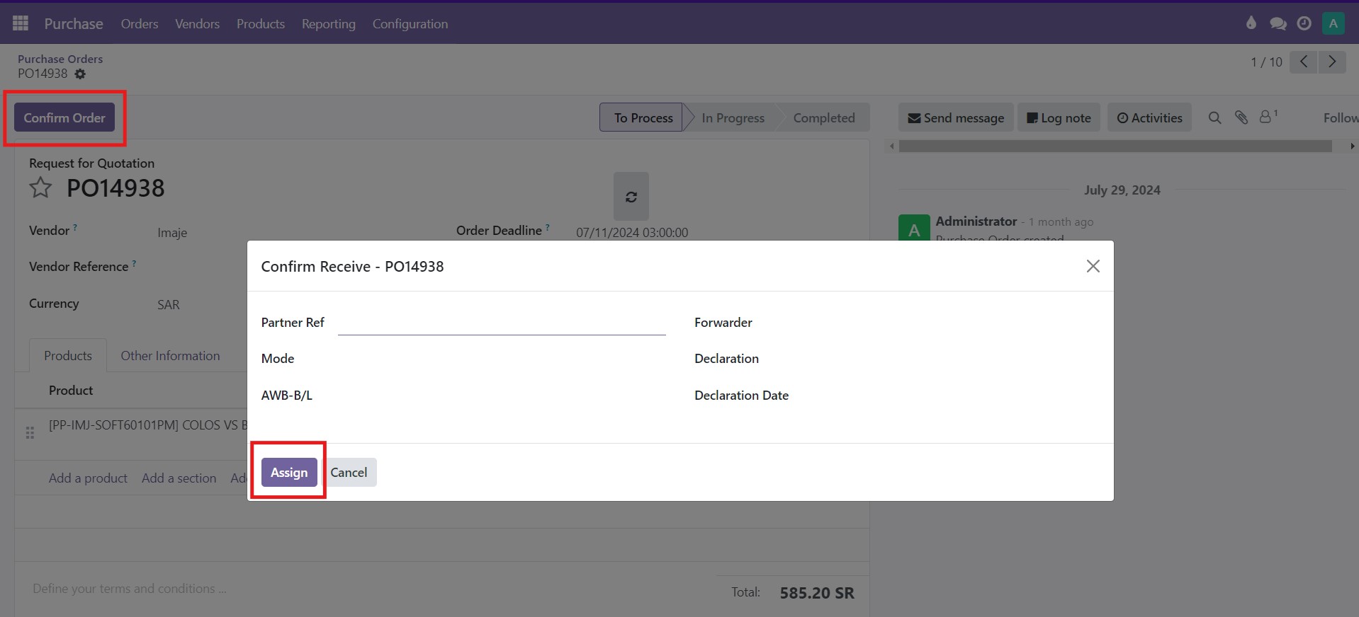Go to next purchase order record

1331,62
